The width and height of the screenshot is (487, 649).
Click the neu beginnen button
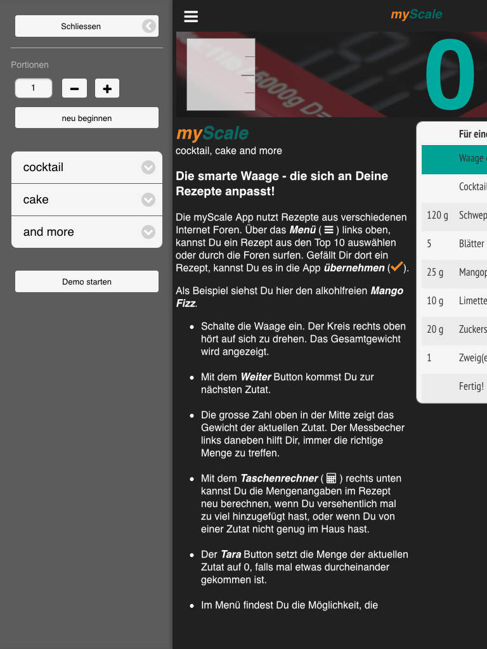point(86,118)
